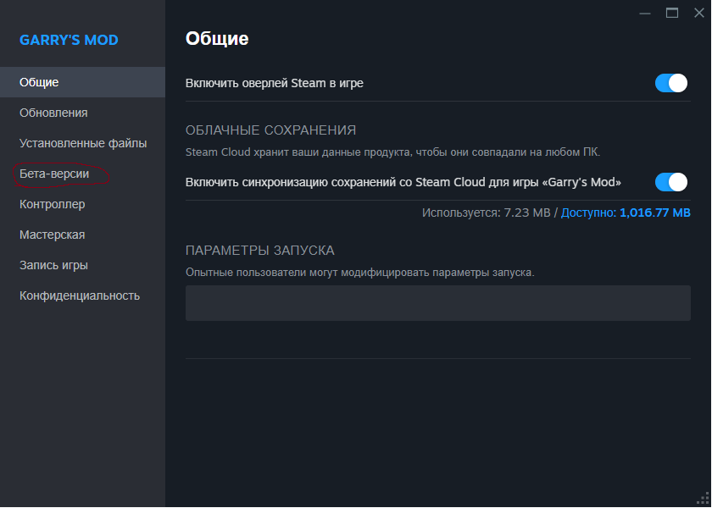This screenshot has height=508, width=712.
Task: Go to the Контроллер settings
Action: (53, 204)
